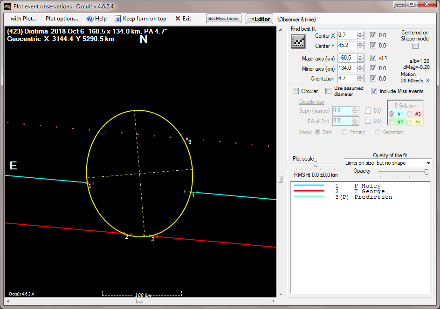Image resolution: width=440 pixels, height=309 pixels.
Task: Click the vertical scrollbar down arrow
Action: pyautogui.click(x=281, y=295)
